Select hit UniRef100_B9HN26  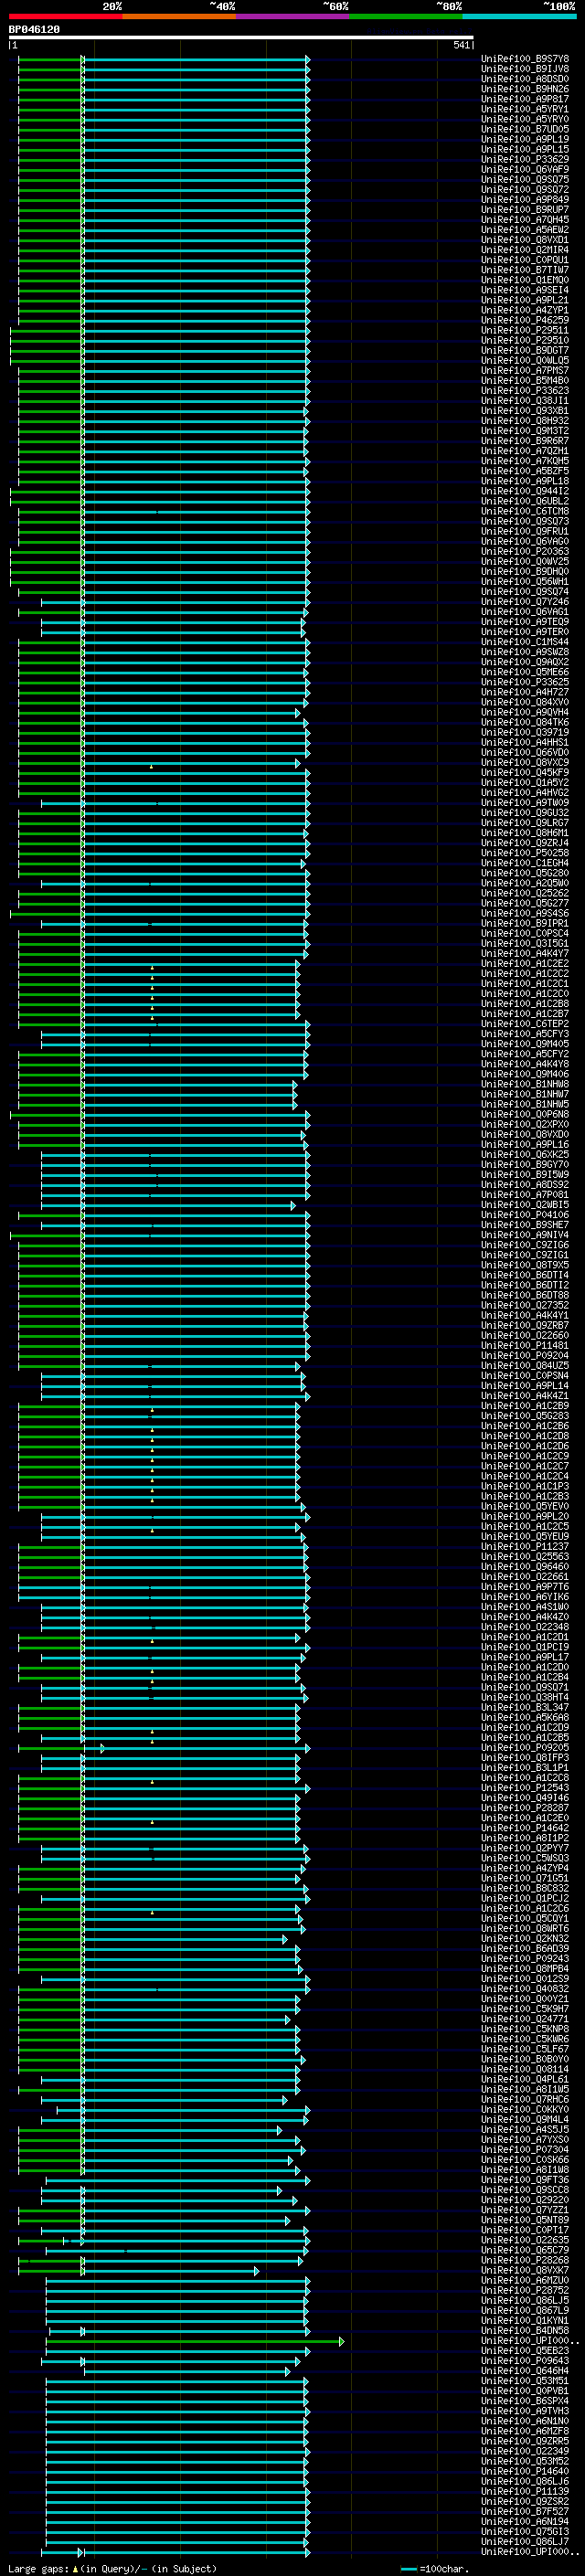pyautogui.click(x=525, y=89)
